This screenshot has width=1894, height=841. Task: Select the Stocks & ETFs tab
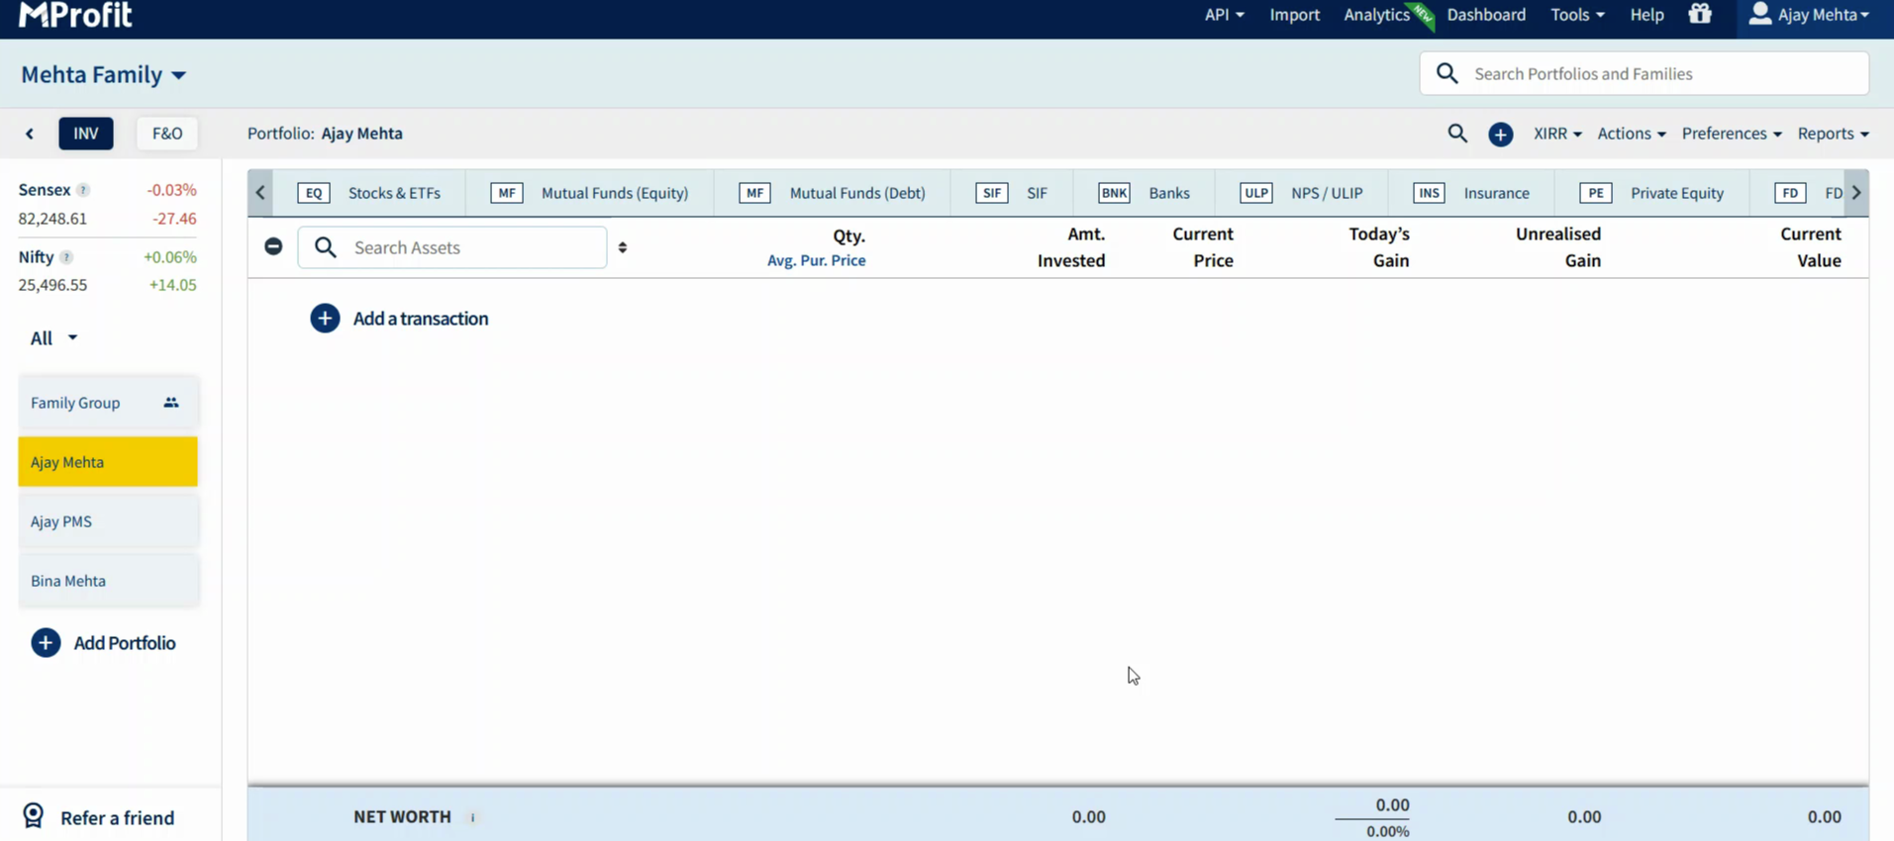pos(369,193)
